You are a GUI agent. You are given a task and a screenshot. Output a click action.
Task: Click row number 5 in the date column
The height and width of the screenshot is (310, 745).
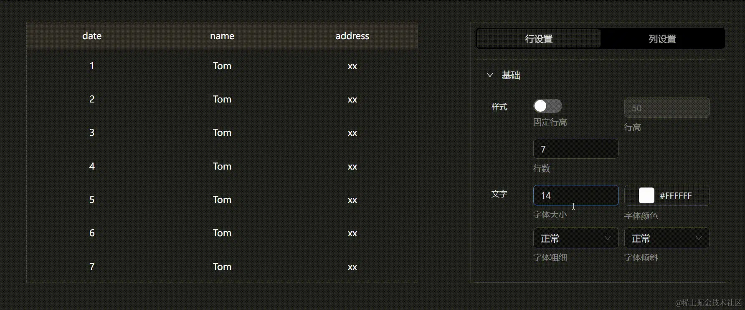tap(91, 199)
